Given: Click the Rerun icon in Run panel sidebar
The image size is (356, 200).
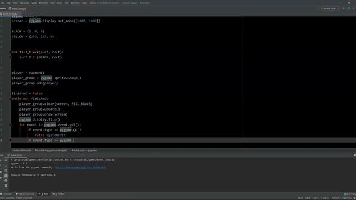Looking at the screenshot, I should [x=1, y=161].
